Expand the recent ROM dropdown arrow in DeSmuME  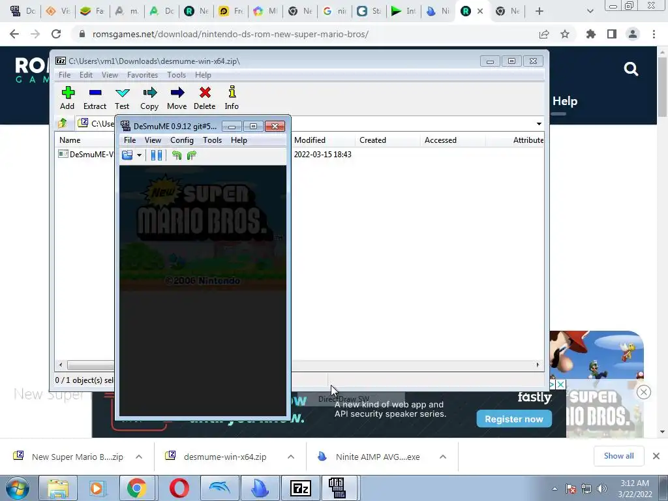click(x=139, y=155)
